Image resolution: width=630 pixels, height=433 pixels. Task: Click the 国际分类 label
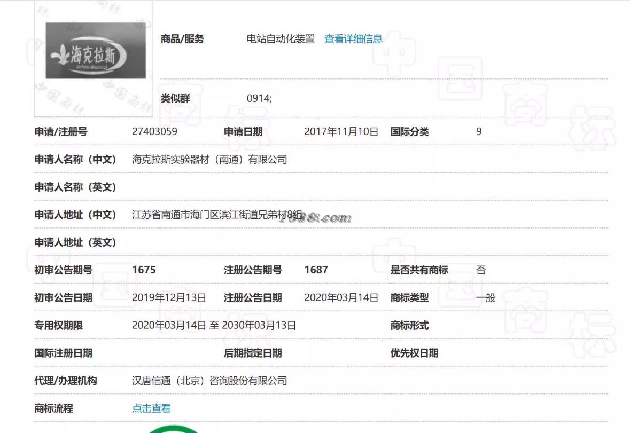coord(409,132)
